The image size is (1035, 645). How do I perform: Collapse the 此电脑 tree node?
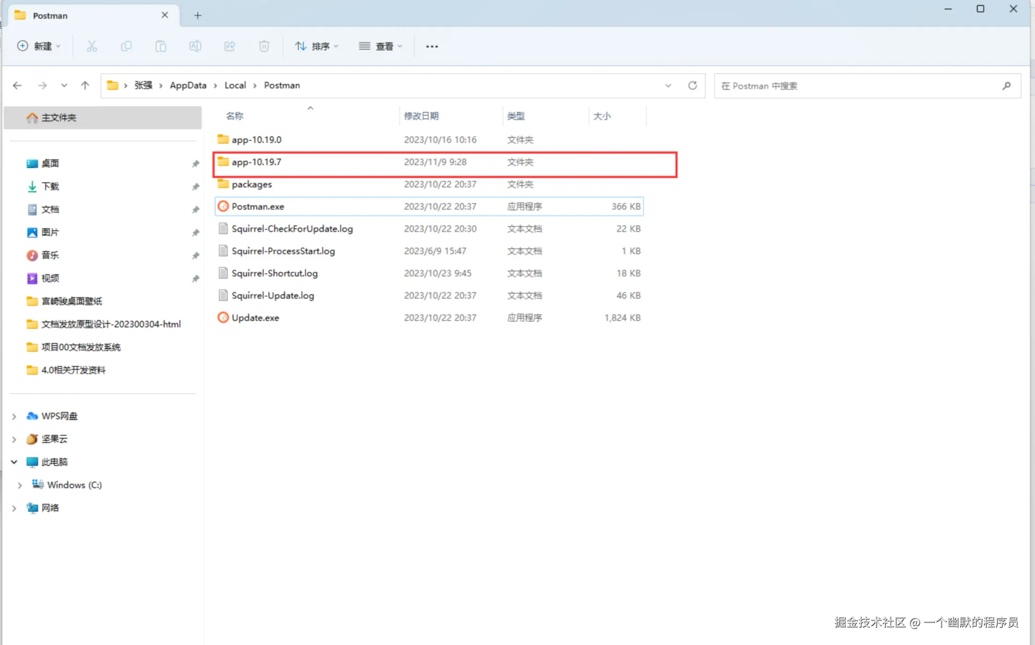[x=14, y=462]
